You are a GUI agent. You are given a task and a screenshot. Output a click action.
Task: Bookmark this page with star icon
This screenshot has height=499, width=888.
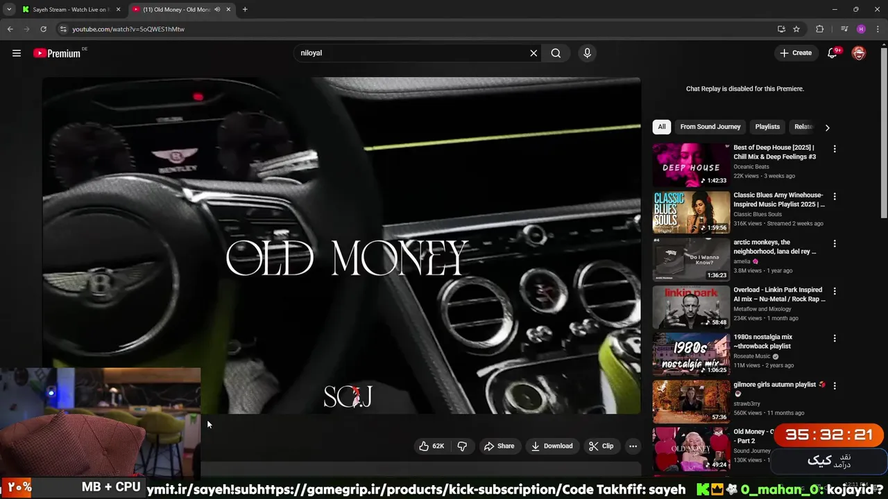(x=796, y=29)
